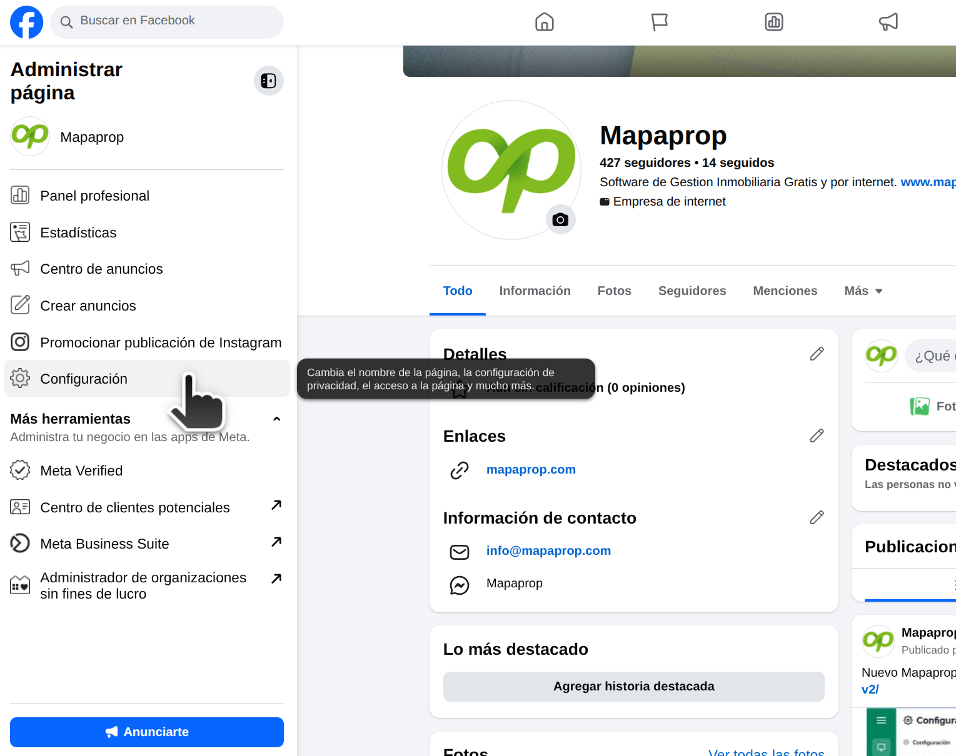Click the info@mapaprop.com email link
Screen dimensions: 956x756
click(548, 550)
